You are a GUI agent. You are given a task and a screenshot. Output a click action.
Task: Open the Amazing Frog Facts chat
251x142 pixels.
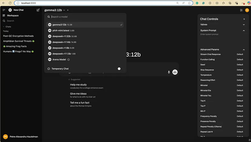[15, 46]
